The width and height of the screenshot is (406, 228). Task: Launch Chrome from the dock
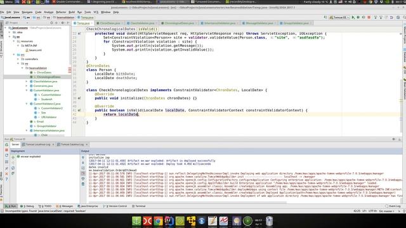(158, 221)
